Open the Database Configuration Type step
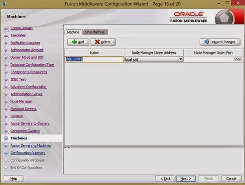This screenshot has height=185, width=245. [32, 65]
